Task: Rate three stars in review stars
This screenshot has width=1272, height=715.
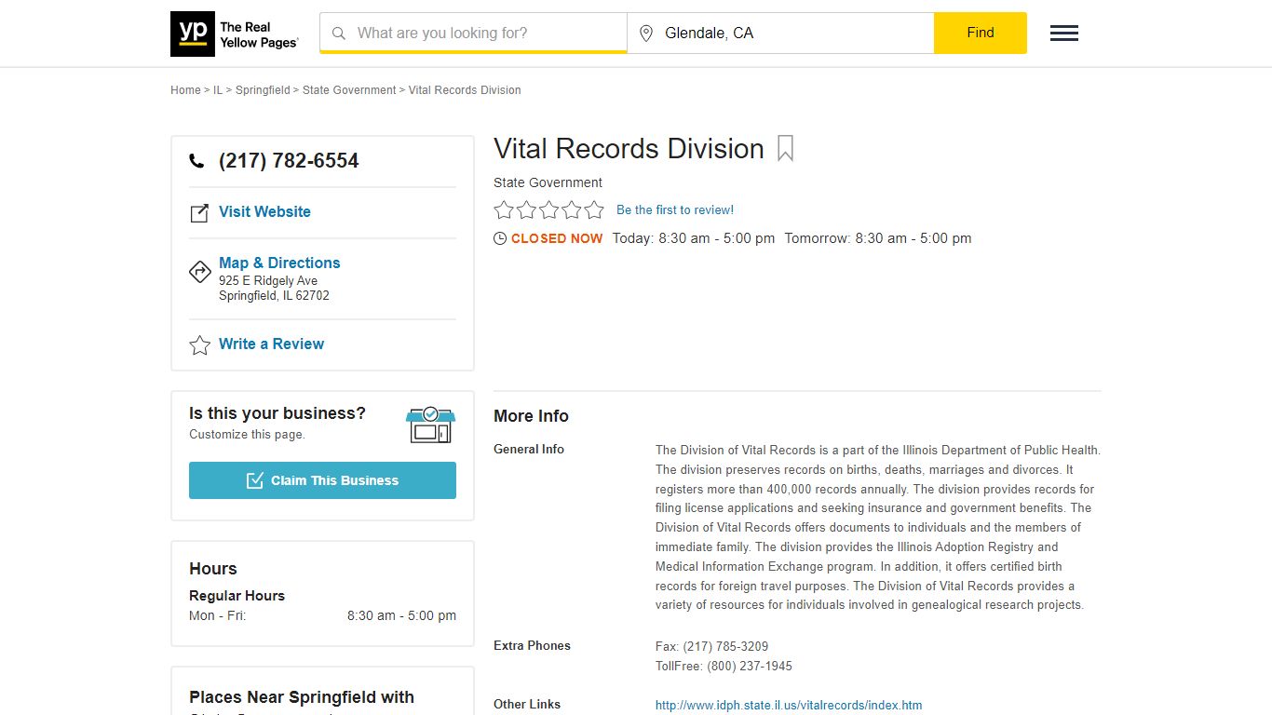Action: coord(549,209)
